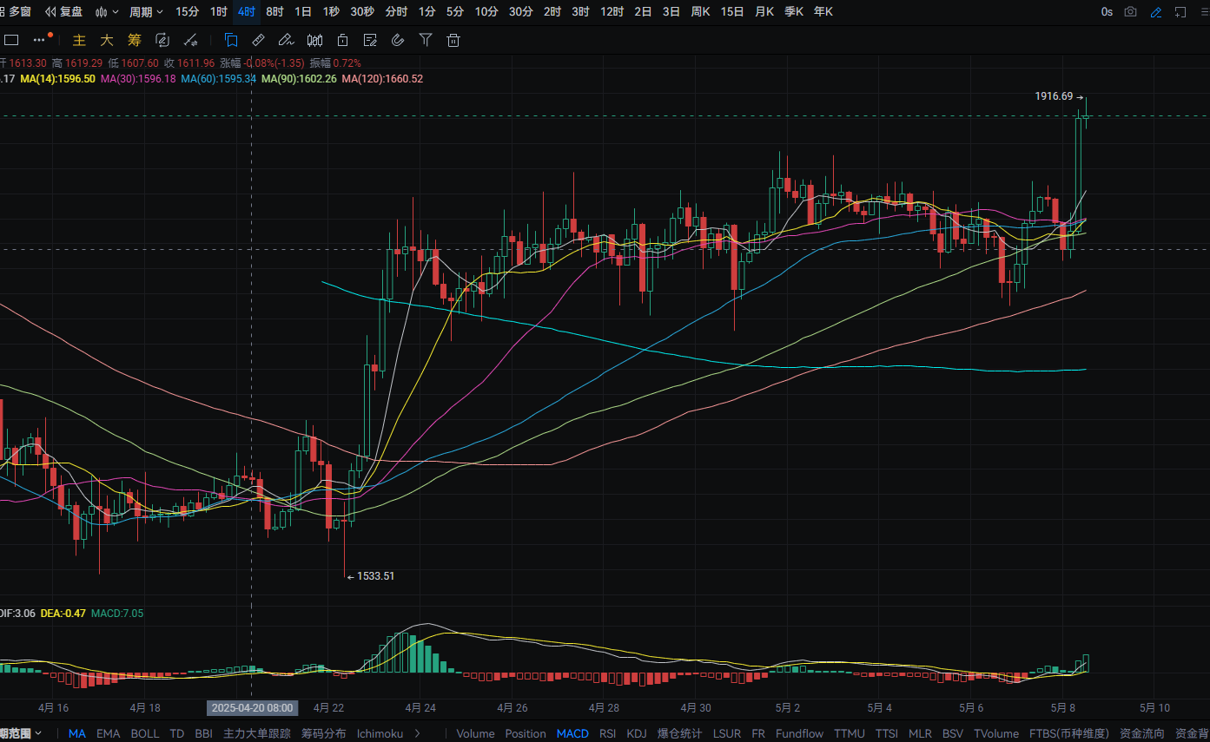
Task: Select the ruler measurement tool
Action: tap(258, 40)
